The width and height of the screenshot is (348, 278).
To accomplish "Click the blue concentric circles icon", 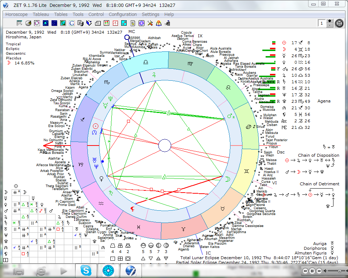I will pos(142,23).
